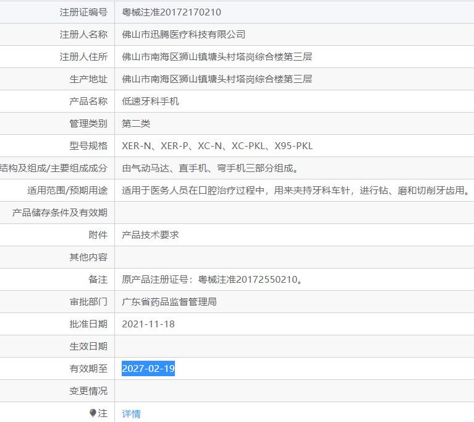Image resolution: width=474 pixels, height=422 pixels.
Task: Click the 结构及组成/主要组成成分 label
Action: (54, 168)
